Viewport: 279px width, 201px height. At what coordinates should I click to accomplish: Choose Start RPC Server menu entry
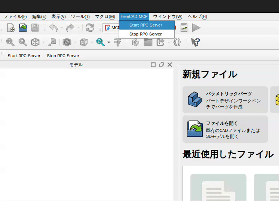tap(147, 25)
